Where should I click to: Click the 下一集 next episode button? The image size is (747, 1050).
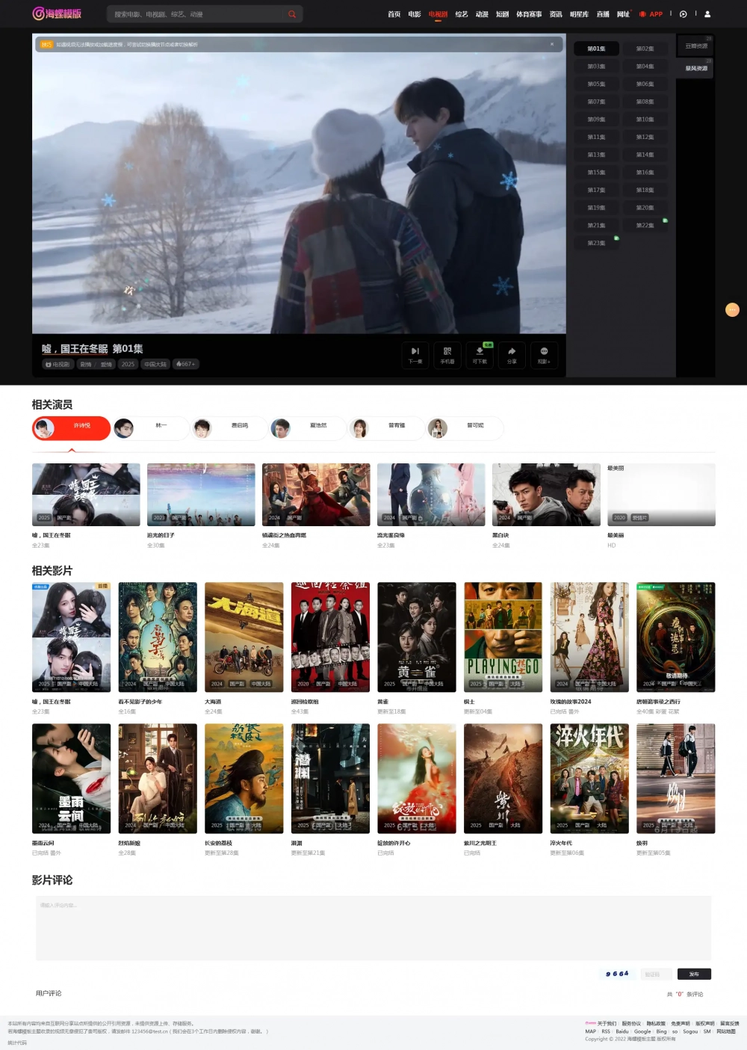click(x=415, y=354)
